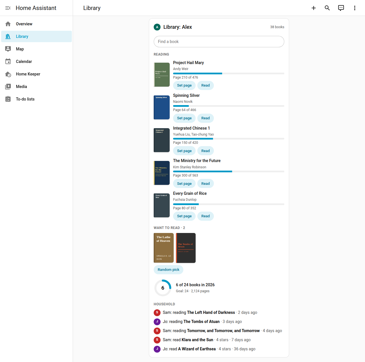Image resolution: width=365 pixels, height=362 pixels.
Task: Open The Tombs of Atuan cover
Action: click(186, 248)
